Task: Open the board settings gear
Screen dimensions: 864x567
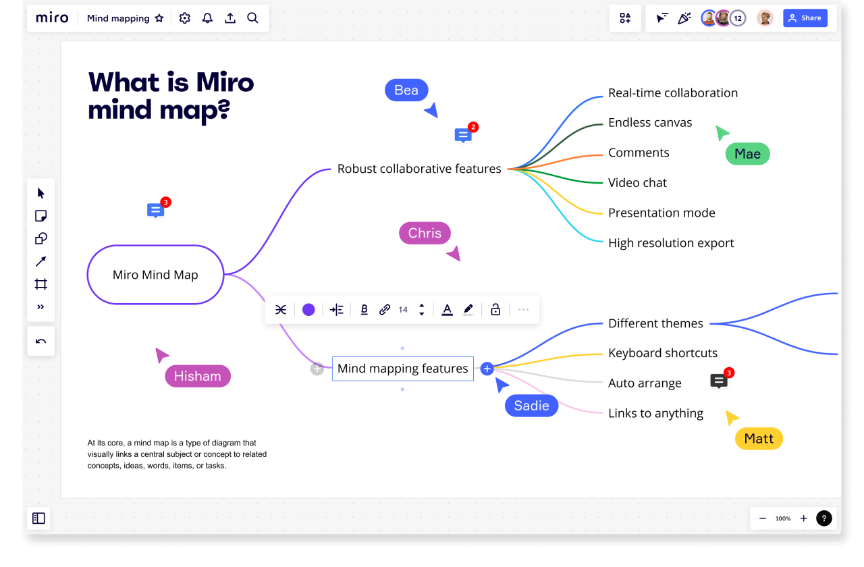Action: [184, 18]
